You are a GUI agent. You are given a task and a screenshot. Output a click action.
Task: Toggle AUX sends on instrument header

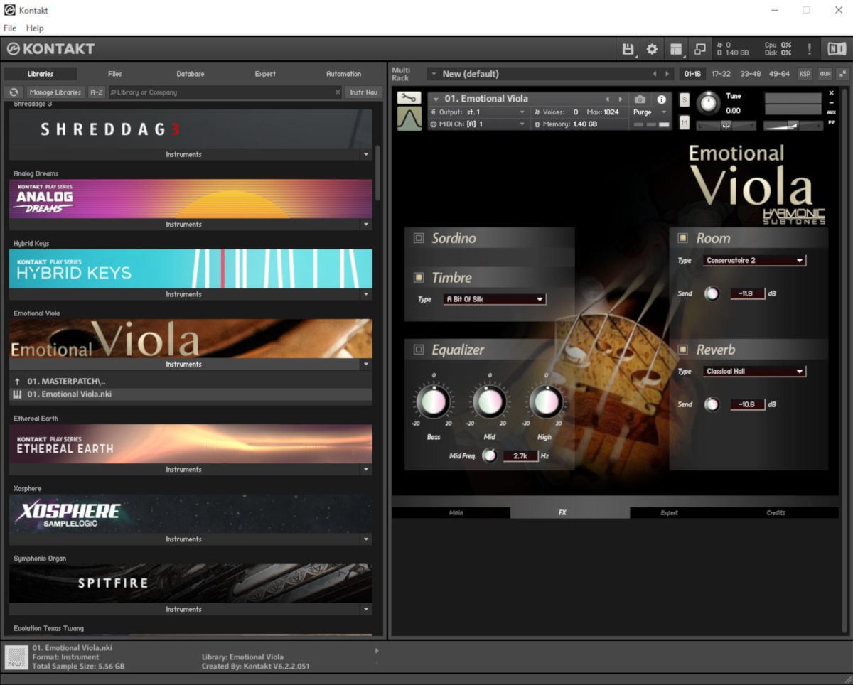tap(832, 112)
